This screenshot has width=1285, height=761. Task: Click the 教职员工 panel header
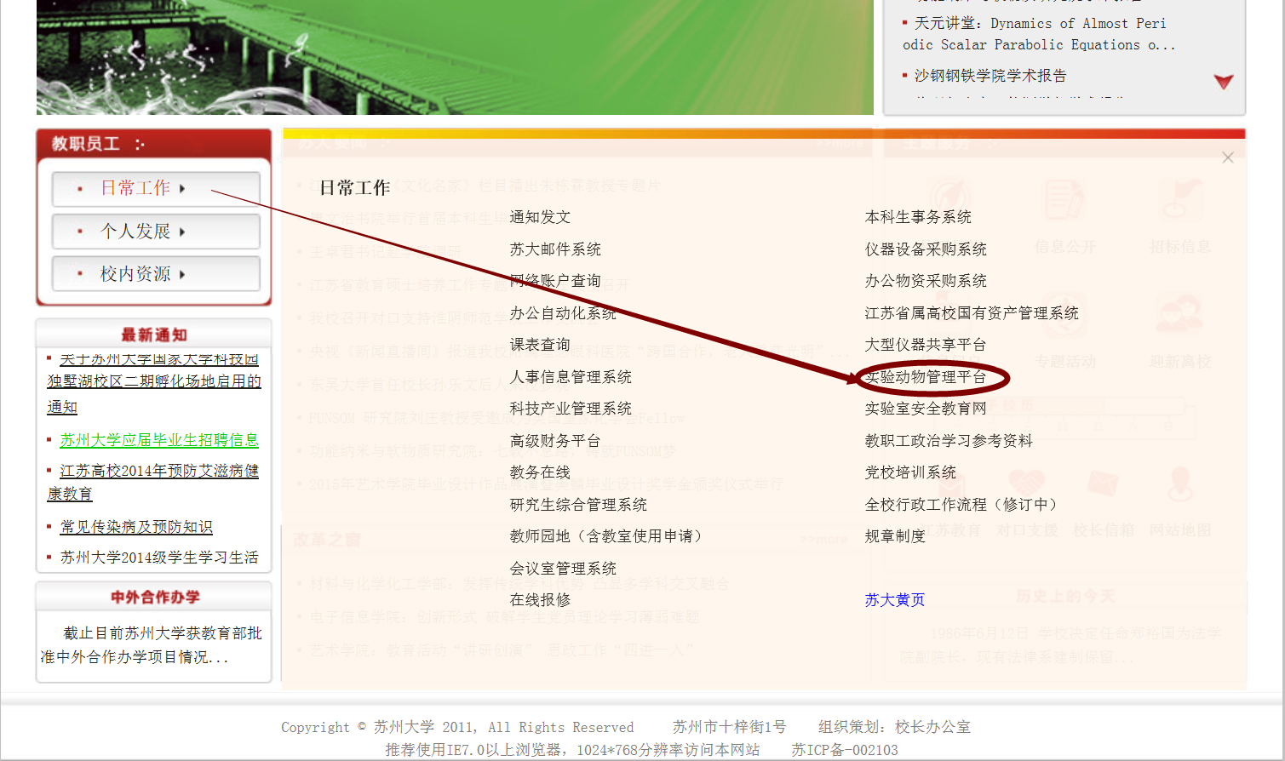pos(153,144)
